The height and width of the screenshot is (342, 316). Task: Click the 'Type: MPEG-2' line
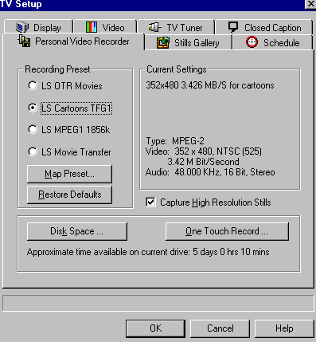(175, 141)
